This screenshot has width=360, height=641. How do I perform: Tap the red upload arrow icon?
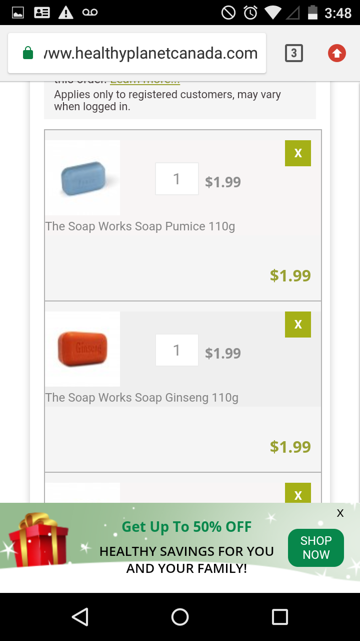336,53
